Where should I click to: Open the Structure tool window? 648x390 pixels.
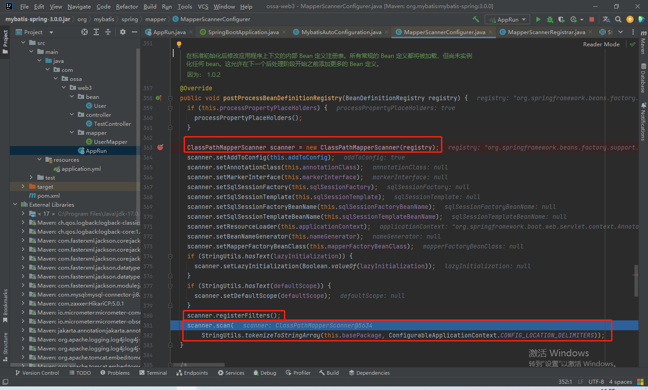[x=5, y=347]
